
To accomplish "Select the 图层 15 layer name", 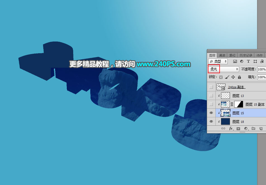I will point(238,113).
